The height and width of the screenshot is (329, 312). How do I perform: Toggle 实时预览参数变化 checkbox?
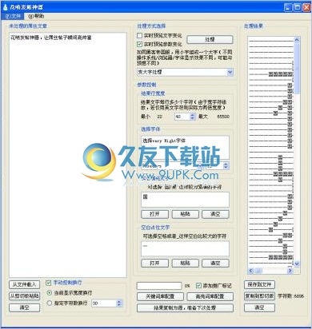[139, 44]
